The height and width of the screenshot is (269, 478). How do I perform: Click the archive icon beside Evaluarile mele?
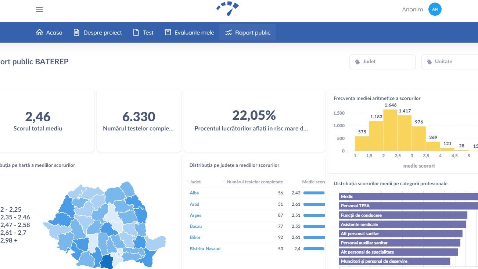pyautogui.click(x=168, y=32)
